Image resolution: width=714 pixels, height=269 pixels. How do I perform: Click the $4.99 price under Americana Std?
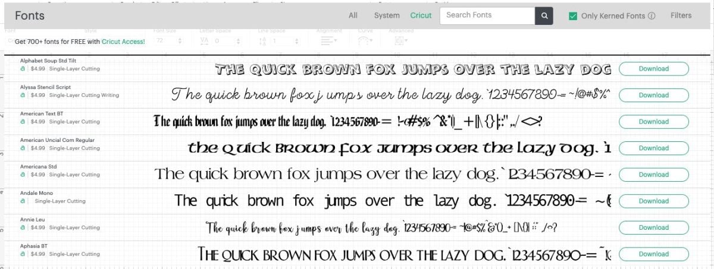(x=38, y=175)
